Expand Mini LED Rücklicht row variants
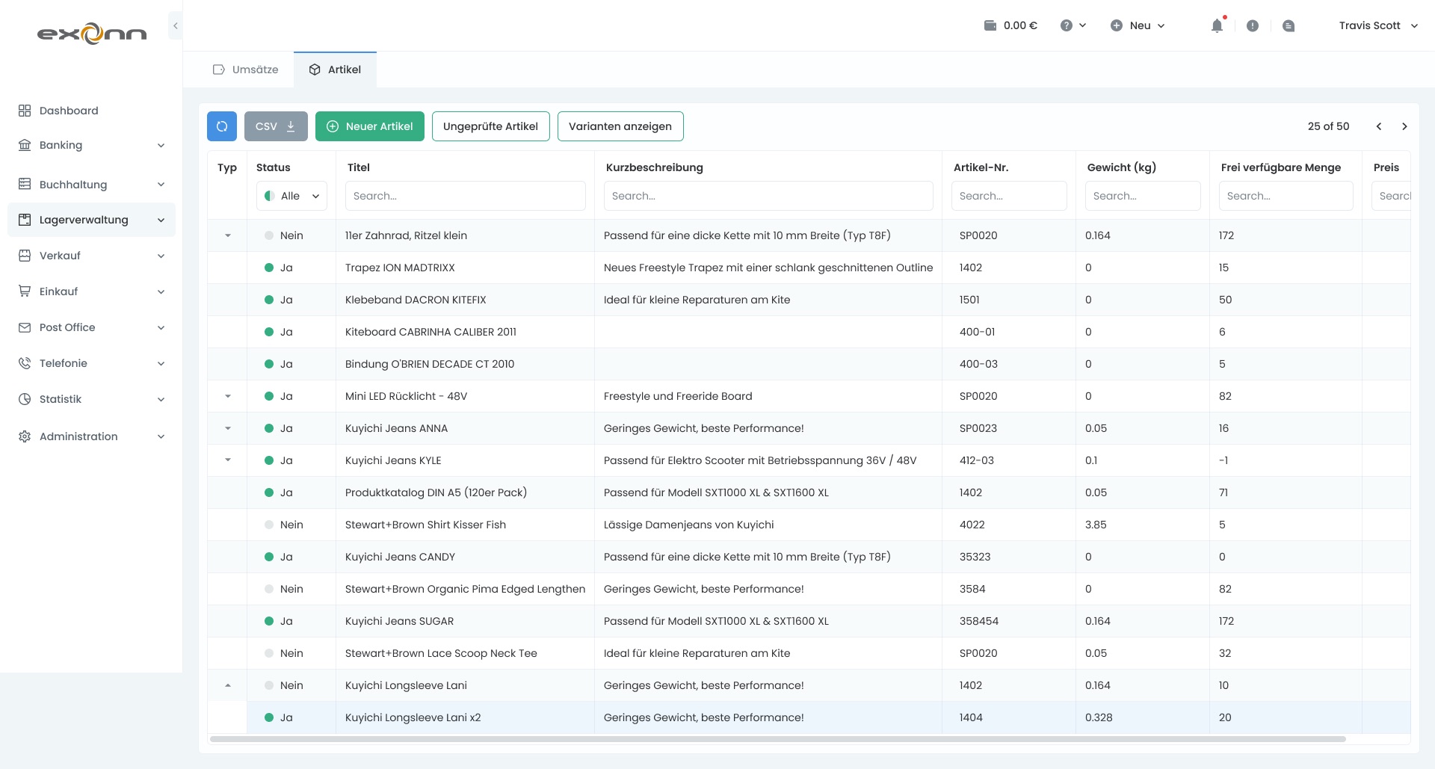This screenshot has height=769, width=1435. click(x=228, y=396)
